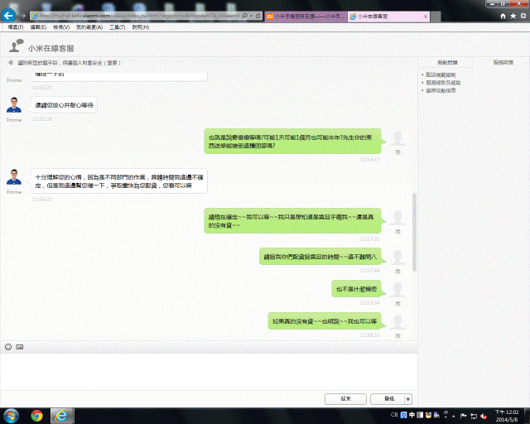
Task: Click the green 也不是什麼機密 message bubble
Action: coord(356,289)
